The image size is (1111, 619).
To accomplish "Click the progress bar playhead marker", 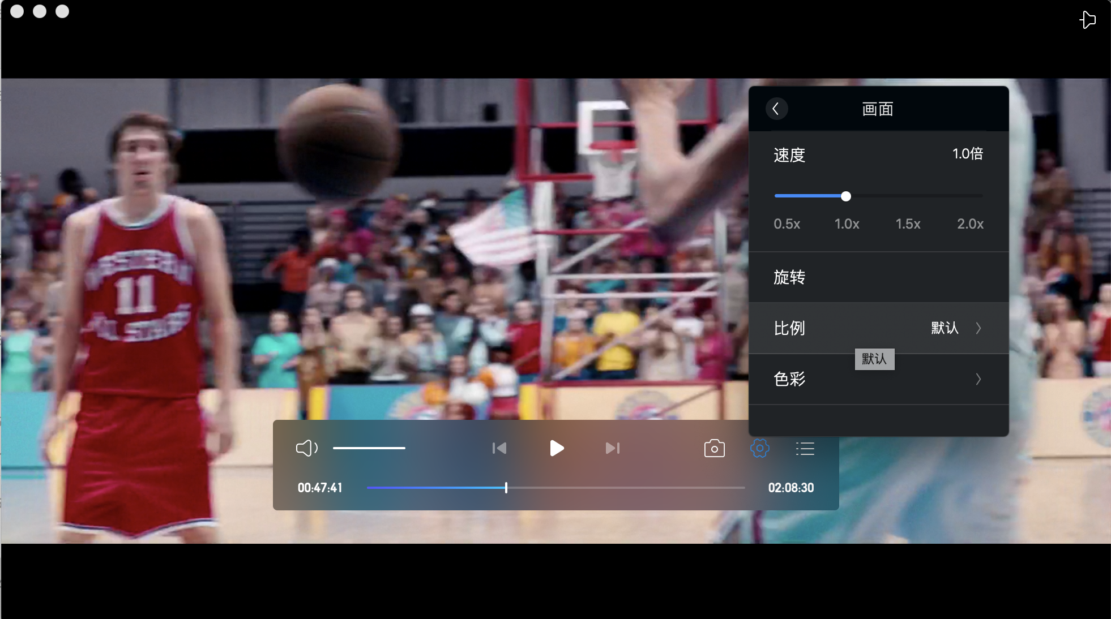I will (x=506, y=488).
